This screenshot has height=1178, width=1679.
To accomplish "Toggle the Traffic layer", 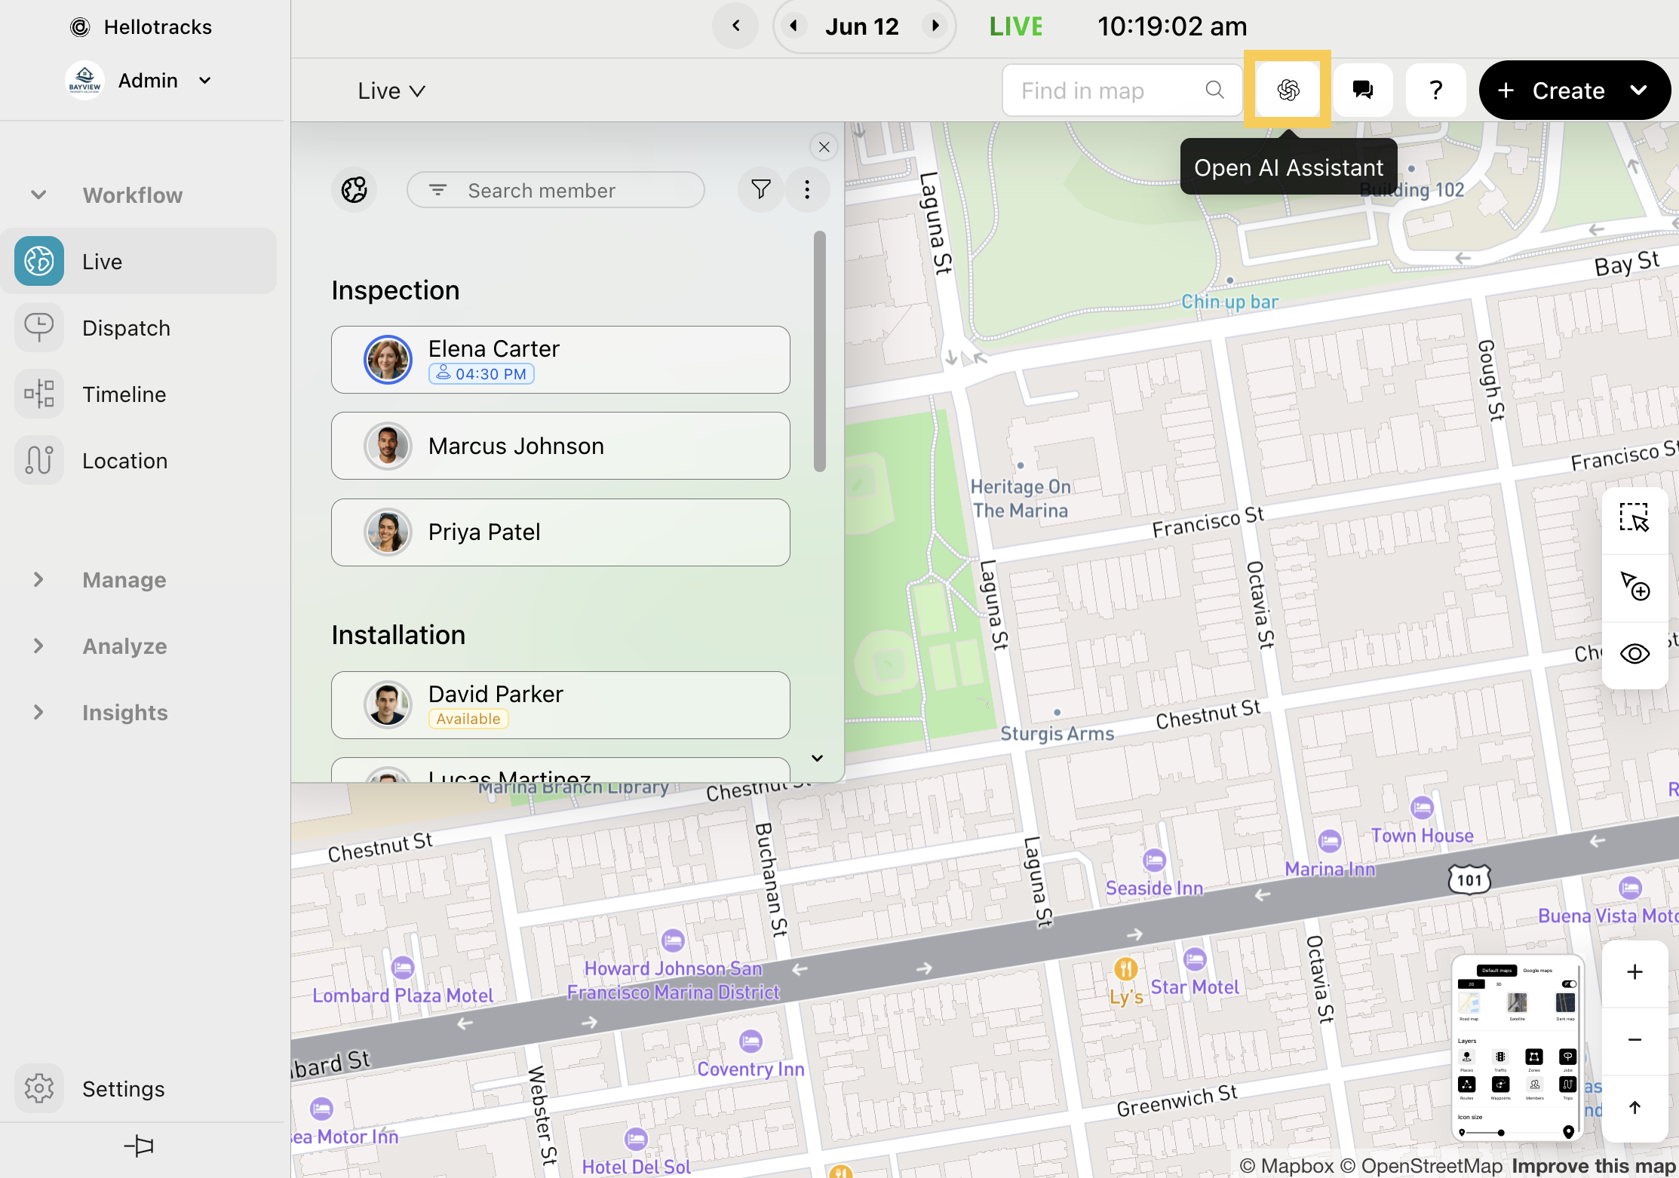I will [1500, 1057].
